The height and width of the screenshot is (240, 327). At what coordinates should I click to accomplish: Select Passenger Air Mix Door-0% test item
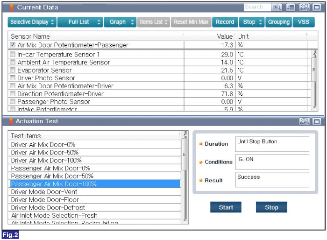click(x=94, y=168)
